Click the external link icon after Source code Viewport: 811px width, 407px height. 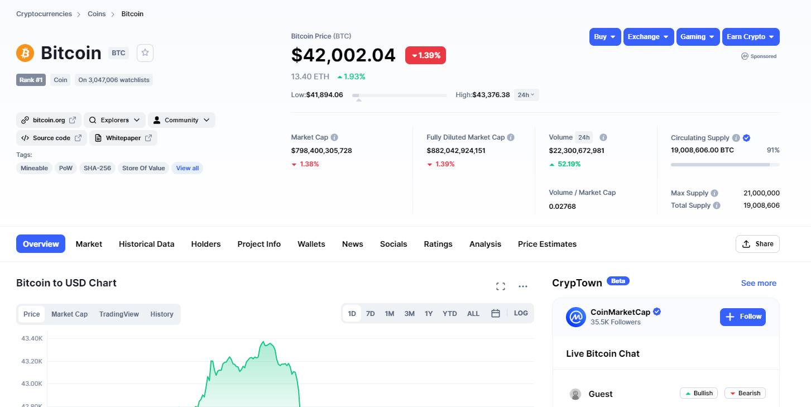pyautogui.click(x=78, y=138)
